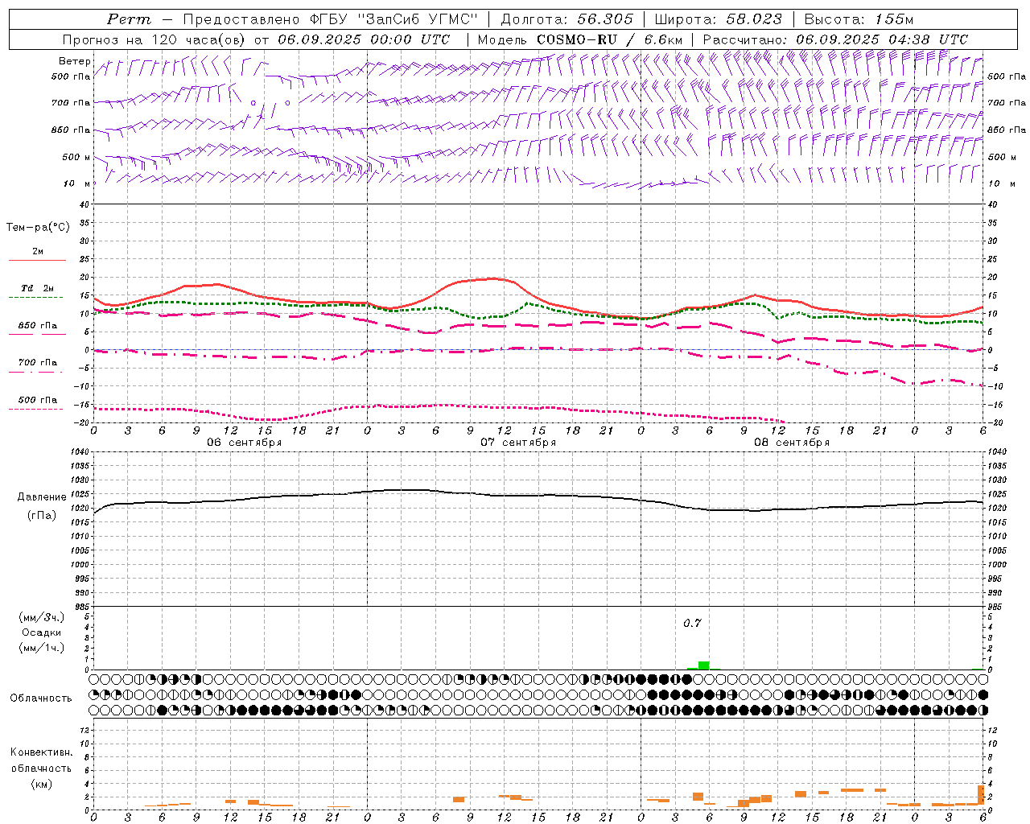Click the "Ветер" wind panel label
This screenshot has width=1030, height=824.
[x=74, y=61]
